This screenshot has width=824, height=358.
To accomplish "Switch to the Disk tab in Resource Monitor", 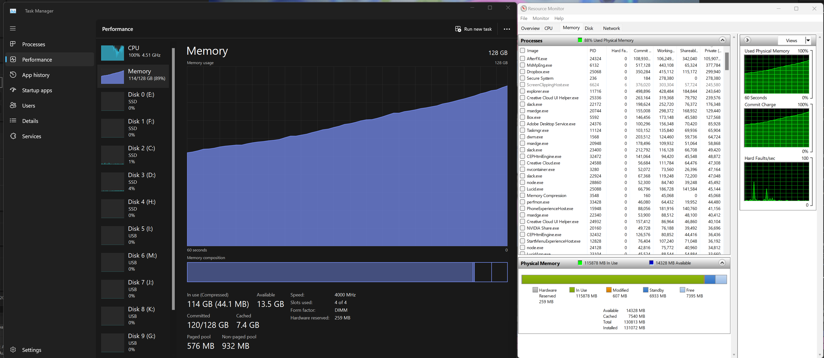I will pos(589,28).
